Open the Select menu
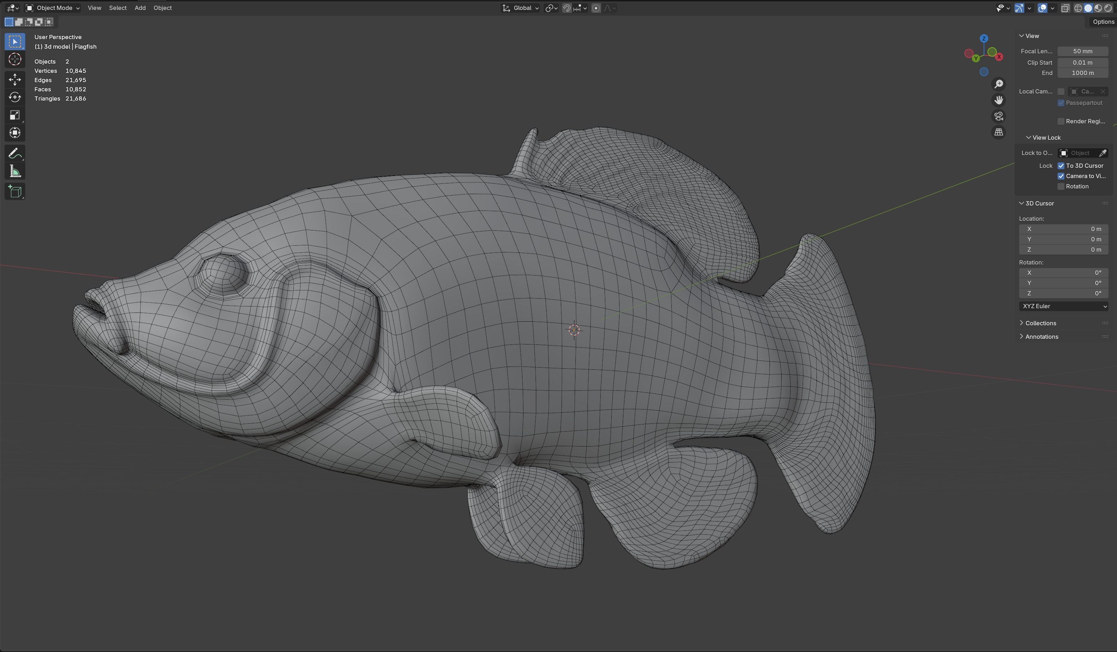Viewport: 1117px width, 652px height. pos(117,8)
